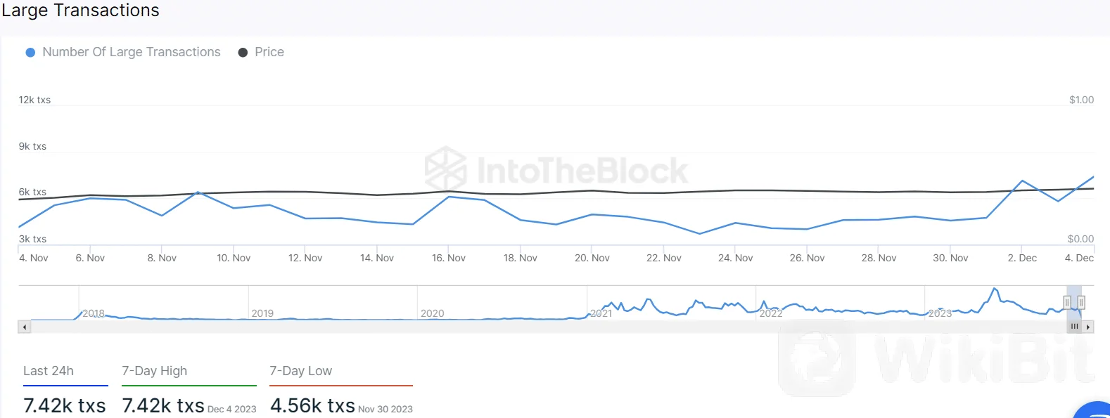1110x418 pixels.
Task: Click the 2019 label in the navigator
Action: 262,313
